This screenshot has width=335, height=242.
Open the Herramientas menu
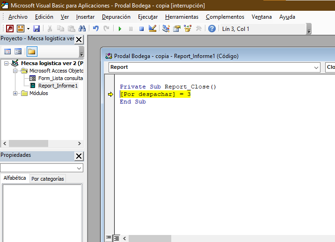click(182, 17)
